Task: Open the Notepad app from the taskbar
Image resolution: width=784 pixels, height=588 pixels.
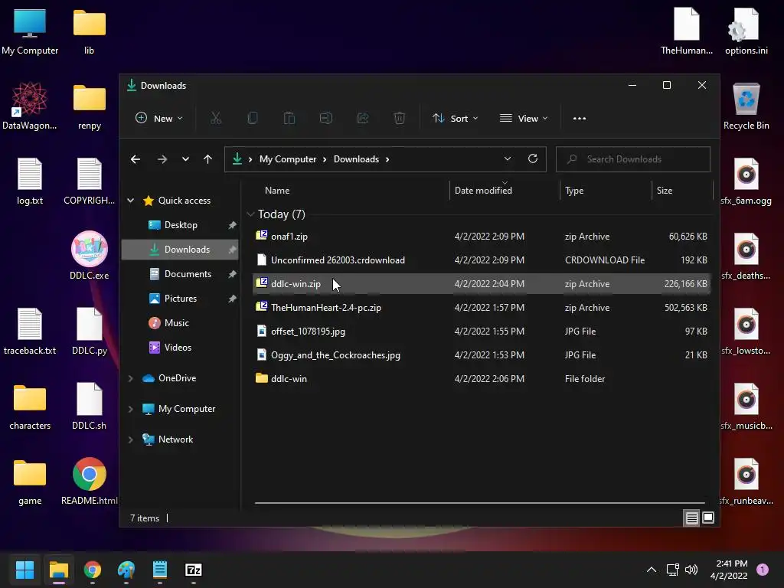Action: pos(159,570)
